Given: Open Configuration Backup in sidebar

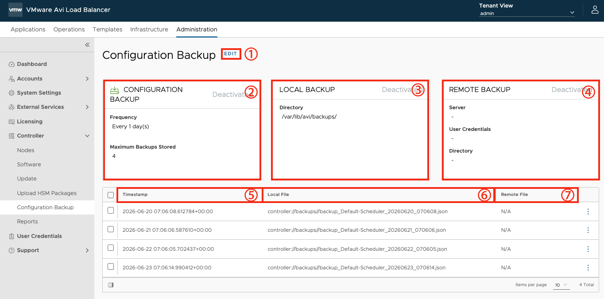Looking at the screenshot, I should tap(45, 207).
